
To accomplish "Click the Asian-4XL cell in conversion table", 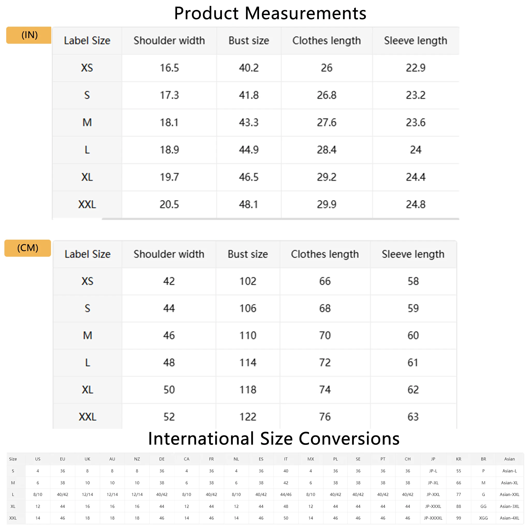I will pos(509,518).
